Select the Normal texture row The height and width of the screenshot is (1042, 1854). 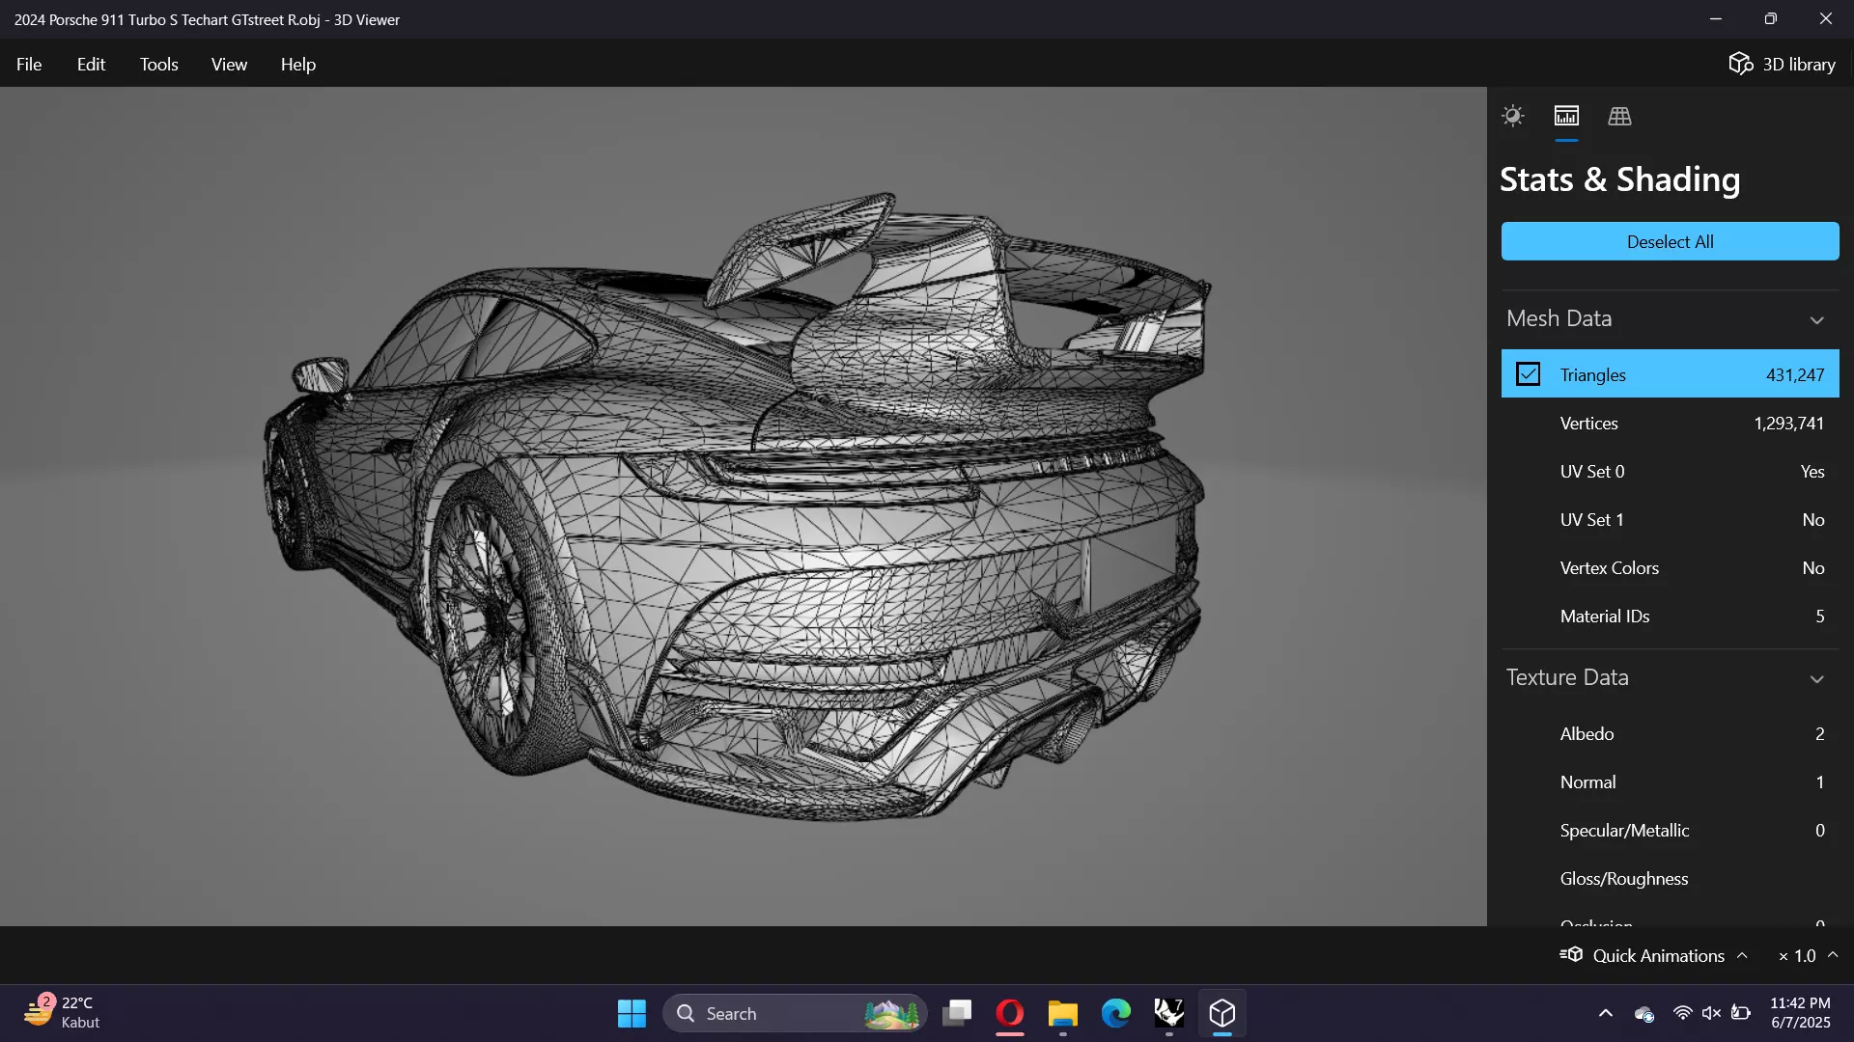coord(1670,781)
